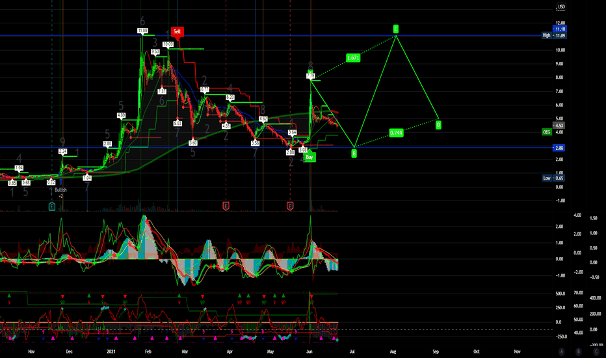Click the 12.00 price axis value

[560, 23]
